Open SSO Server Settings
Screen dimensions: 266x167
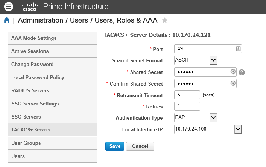tap(52, 104)
